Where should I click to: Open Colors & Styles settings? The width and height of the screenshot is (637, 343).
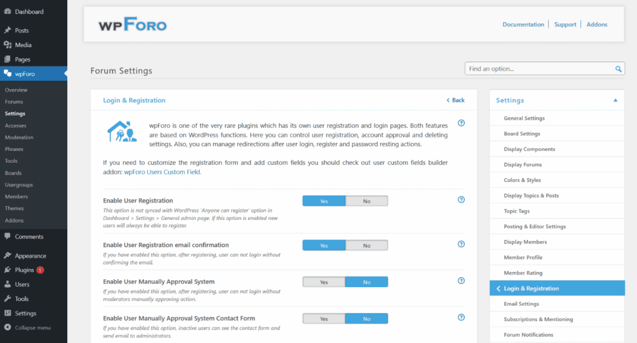coord(522,180)
